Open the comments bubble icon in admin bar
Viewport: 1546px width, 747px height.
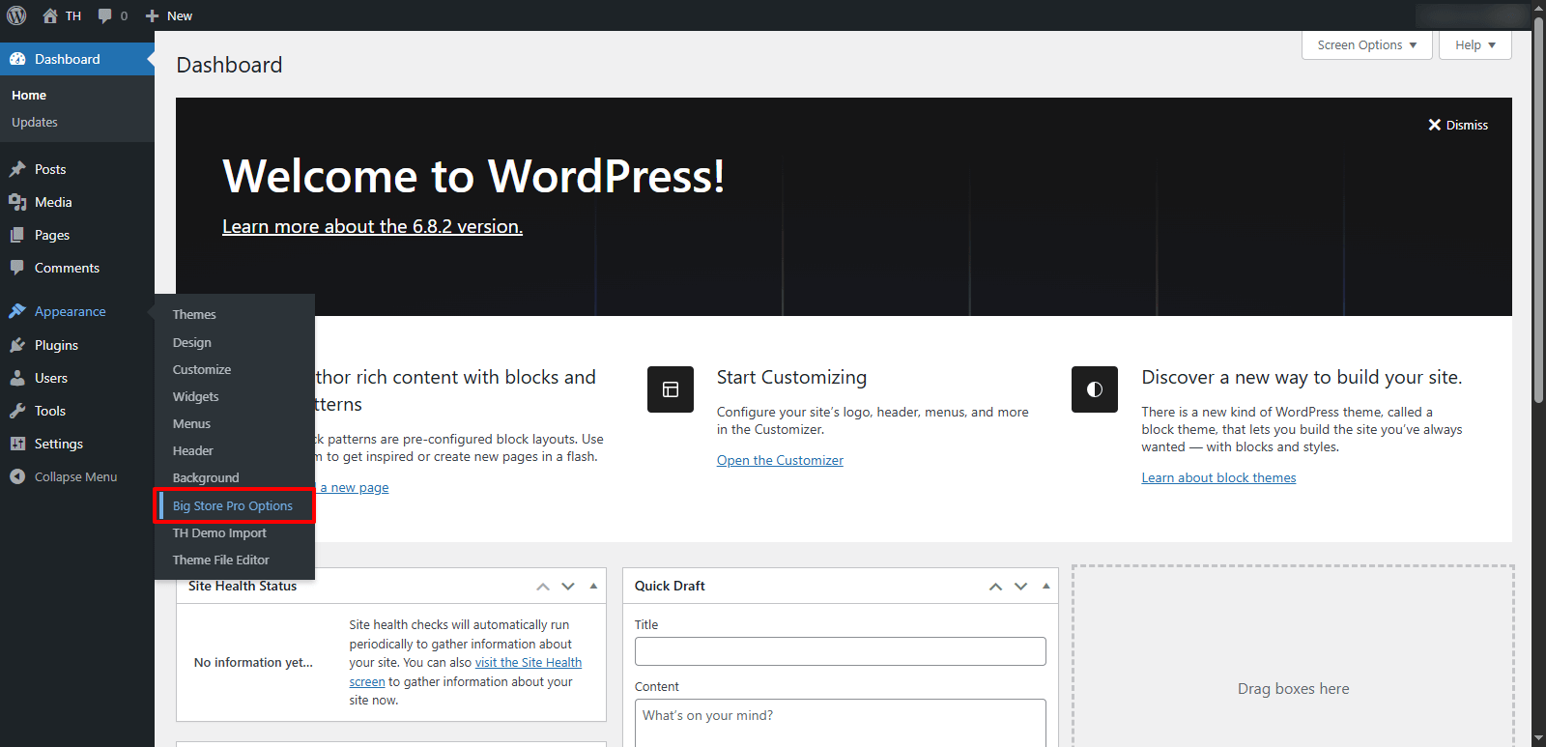coord(105,15)
